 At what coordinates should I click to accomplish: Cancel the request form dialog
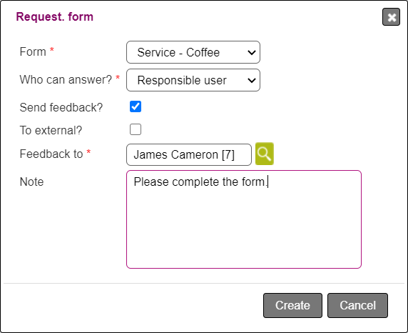point(357,305)
